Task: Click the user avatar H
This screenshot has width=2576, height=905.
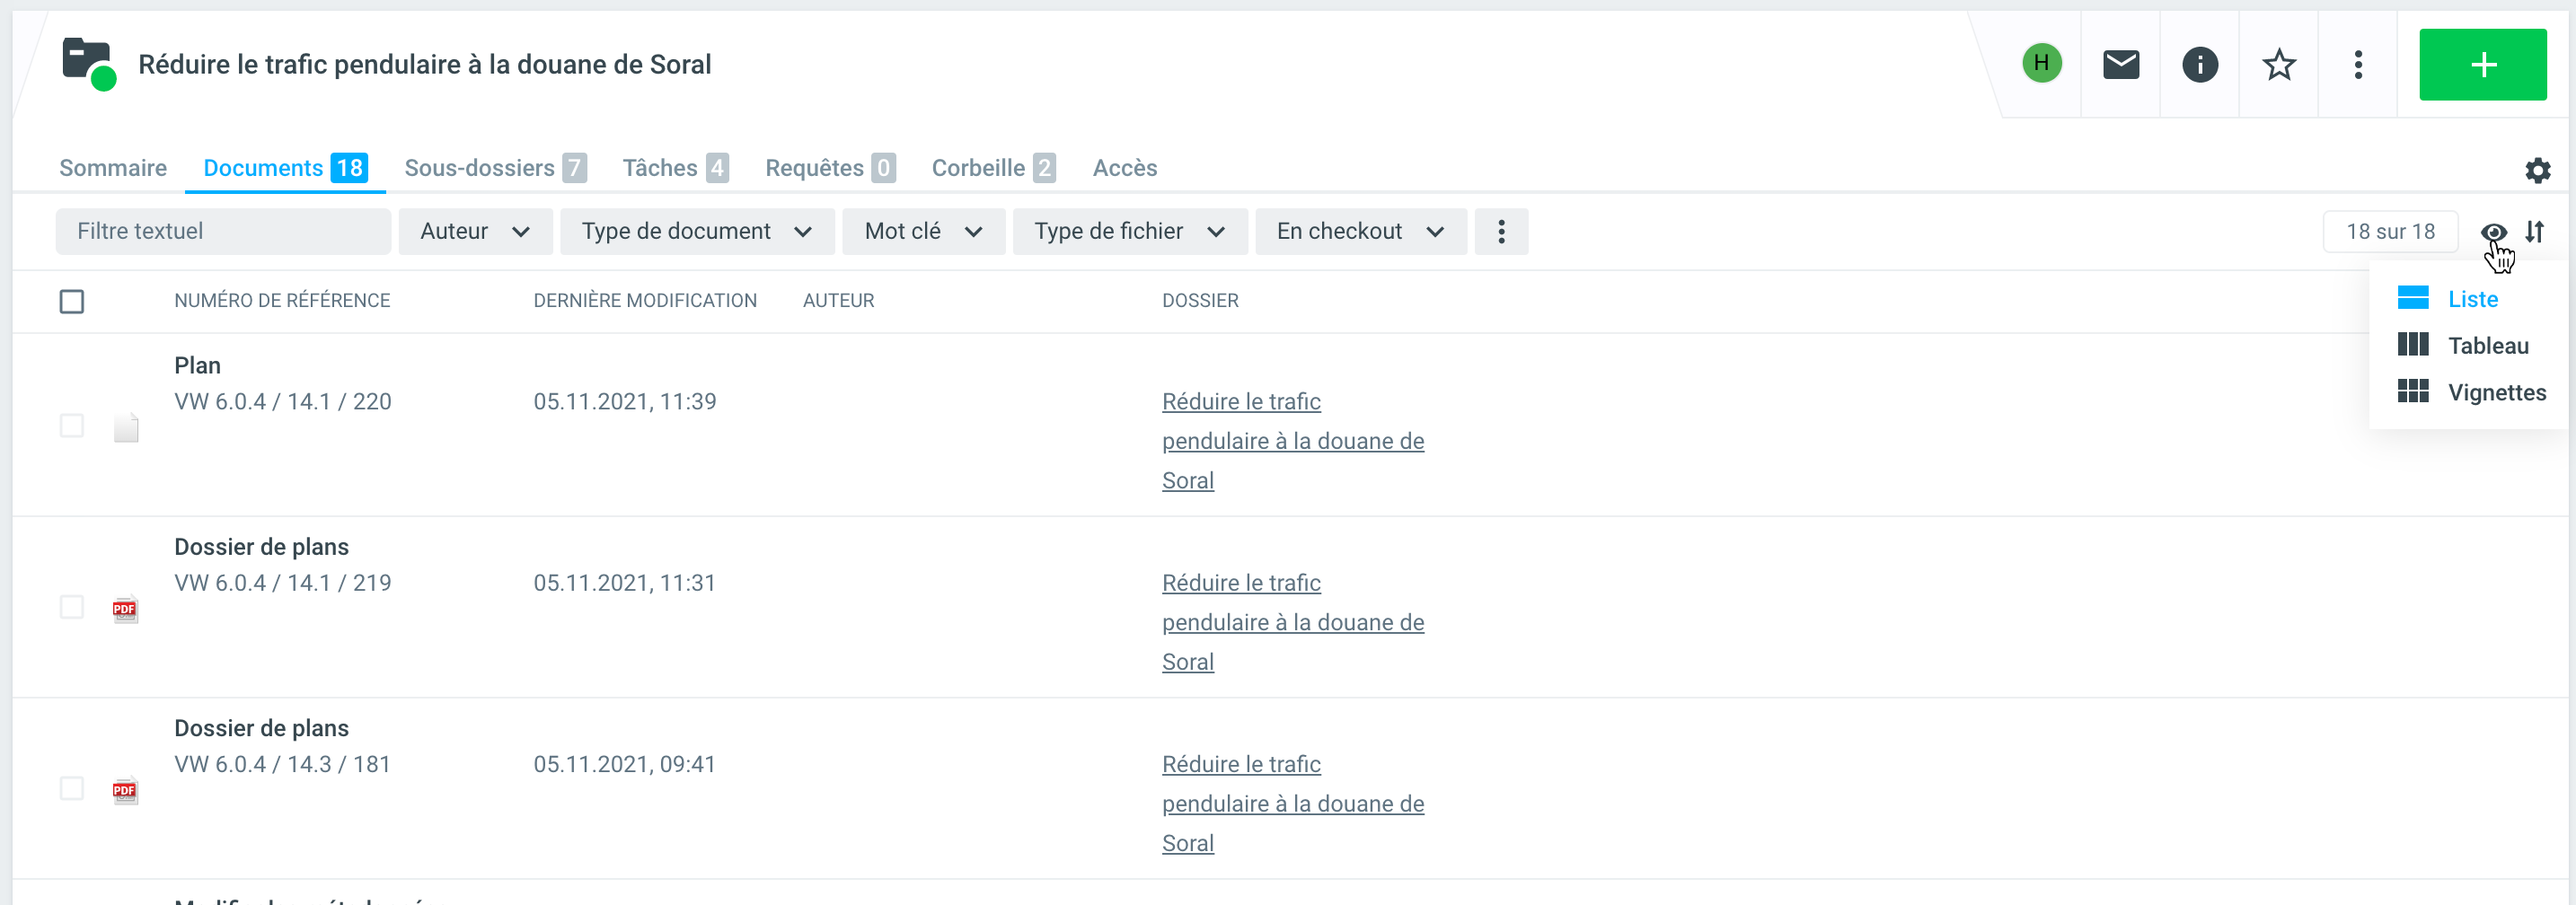Action: point(2041,64)
